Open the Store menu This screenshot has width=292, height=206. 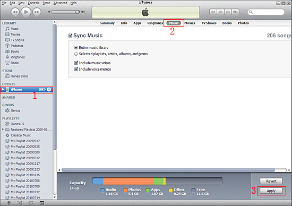click(46, 3)
